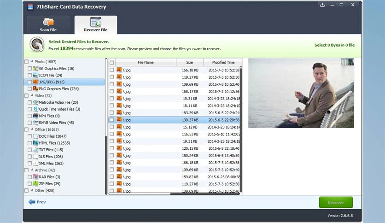Collapse the Photo (1687) tree node
Viewport: 385px width, 223px height.
click(x=32, y=61)
